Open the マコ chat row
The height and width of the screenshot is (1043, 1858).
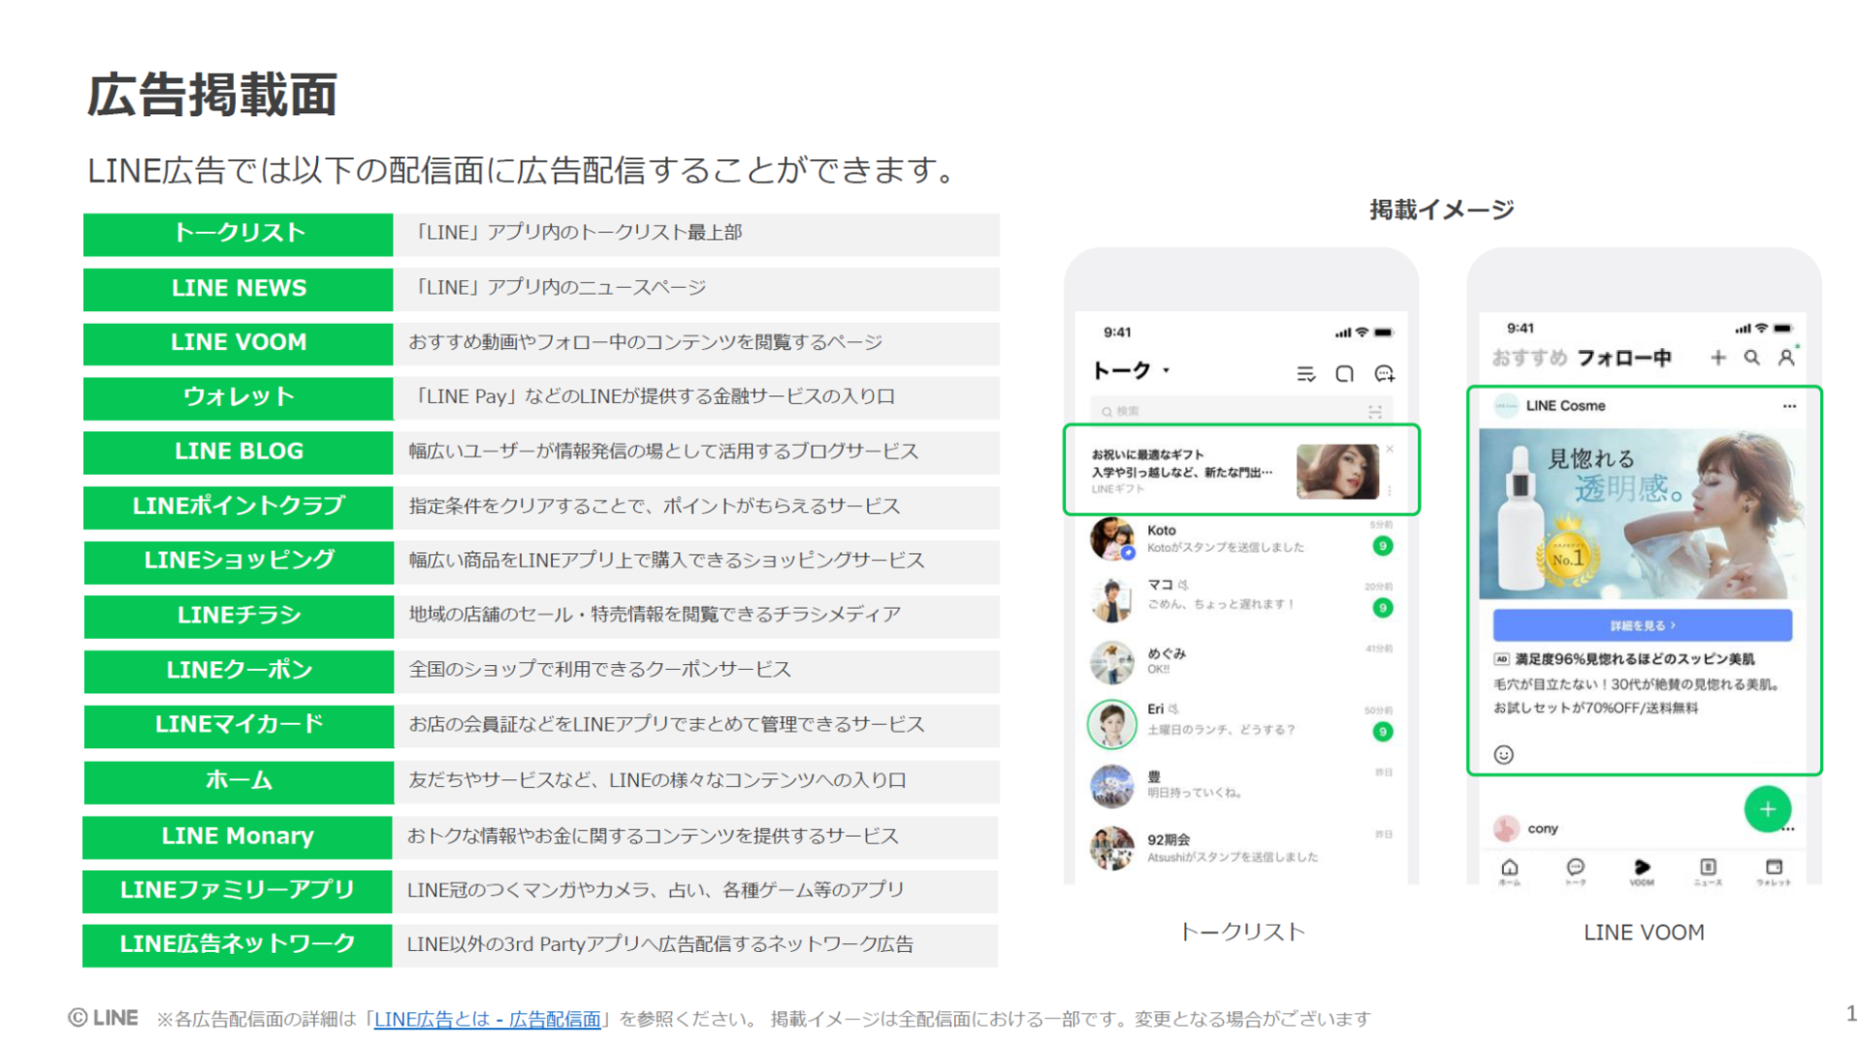1241,600
